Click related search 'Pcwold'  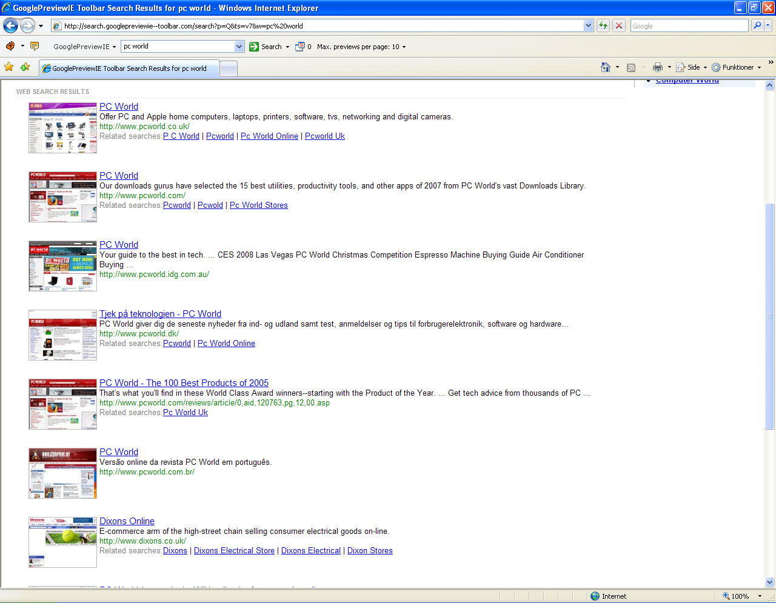coord(210,205)
